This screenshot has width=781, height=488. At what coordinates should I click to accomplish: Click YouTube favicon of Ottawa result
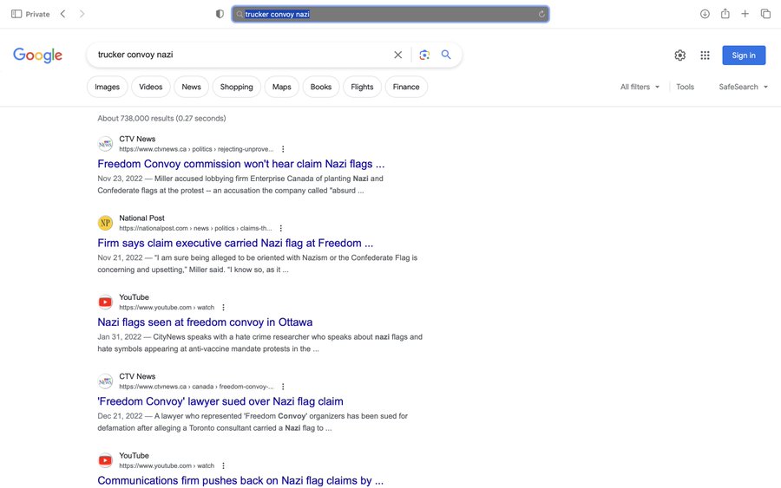point(105,302)
